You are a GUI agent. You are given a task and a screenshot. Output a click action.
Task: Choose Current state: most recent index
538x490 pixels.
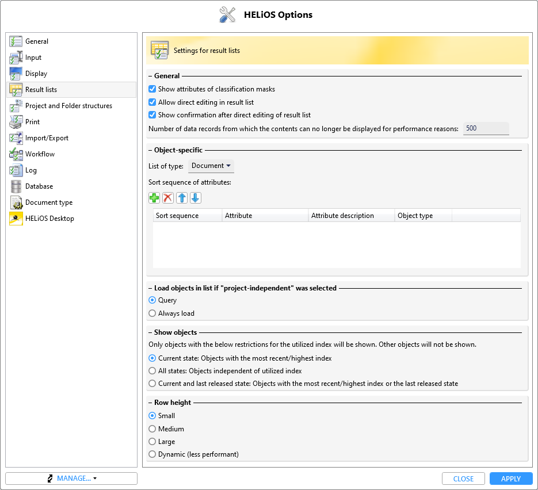(152, 358)
